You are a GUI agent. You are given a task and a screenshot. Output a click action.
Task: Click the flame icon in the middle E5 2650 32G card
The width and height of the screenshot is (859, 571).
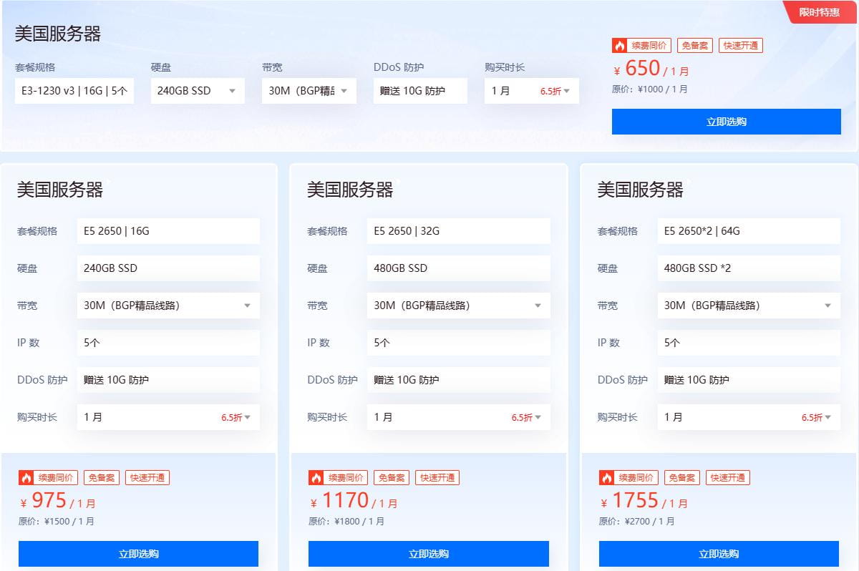[317, 477]
